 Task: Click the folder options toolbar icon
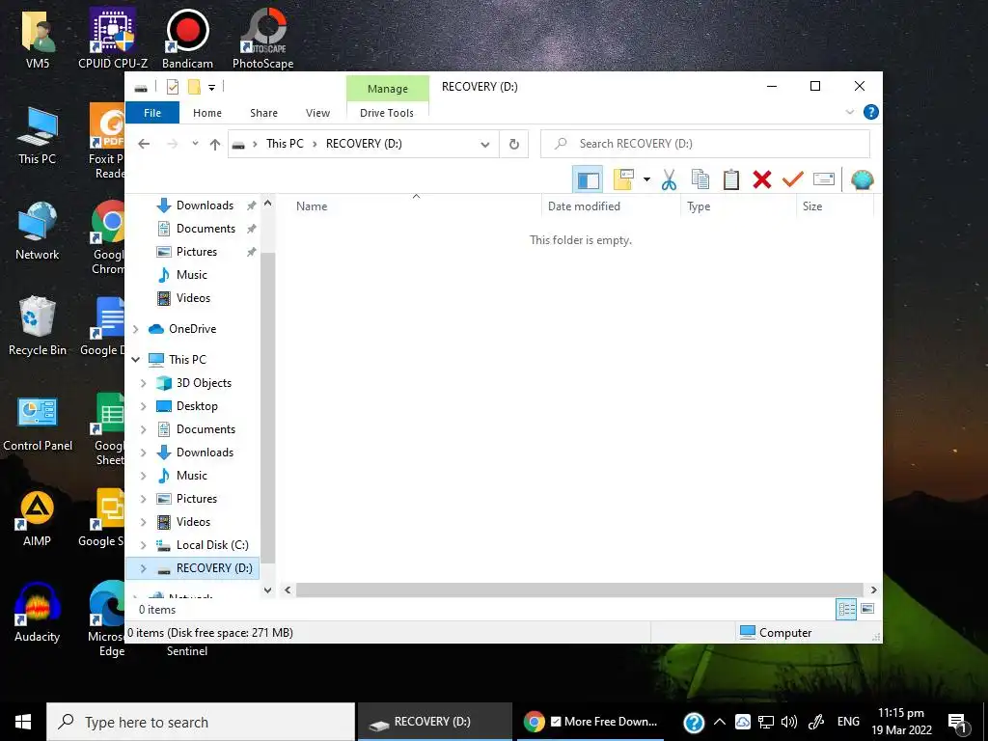(x=623, y=179)
